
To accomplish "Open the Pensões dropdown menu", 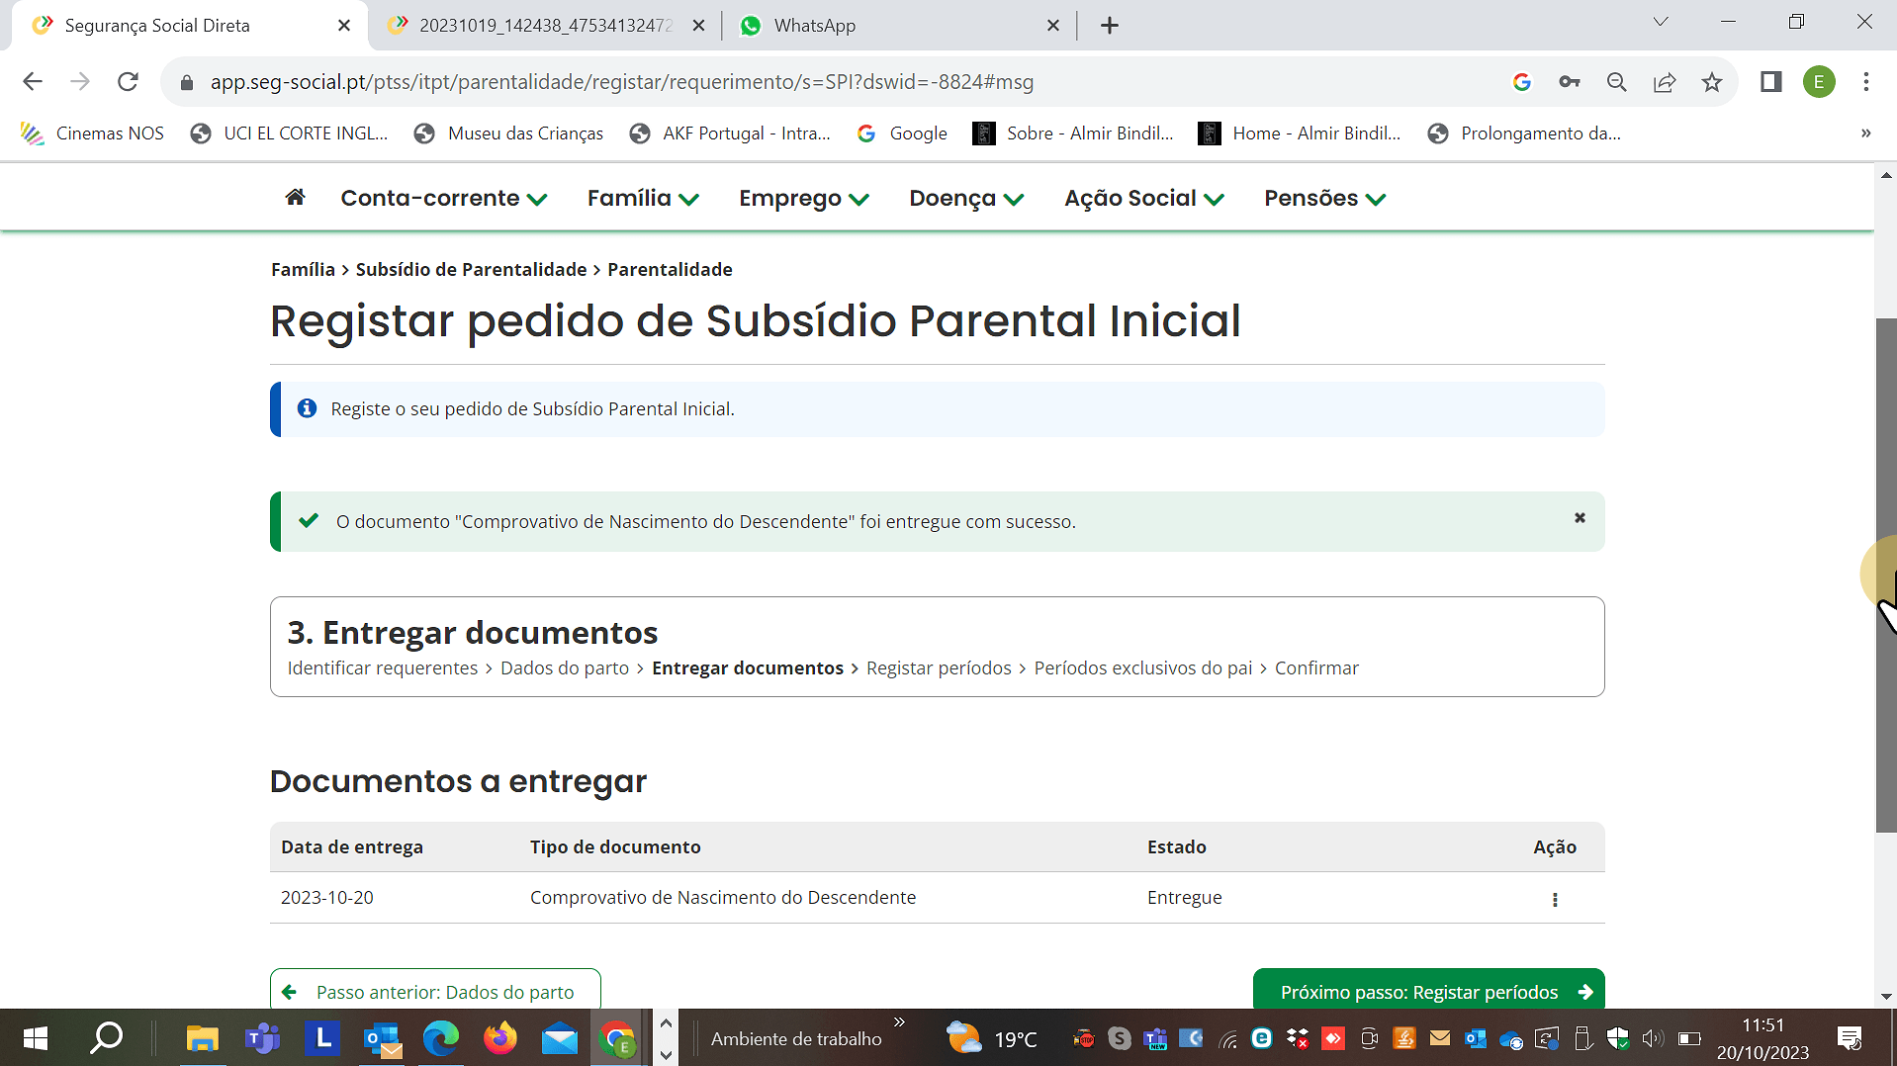I will 1324,199.
